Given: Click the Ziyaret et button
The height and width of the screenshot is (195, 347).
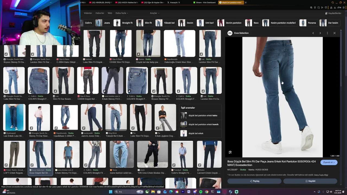Looking at the screenshot, I should pos(329,162).
